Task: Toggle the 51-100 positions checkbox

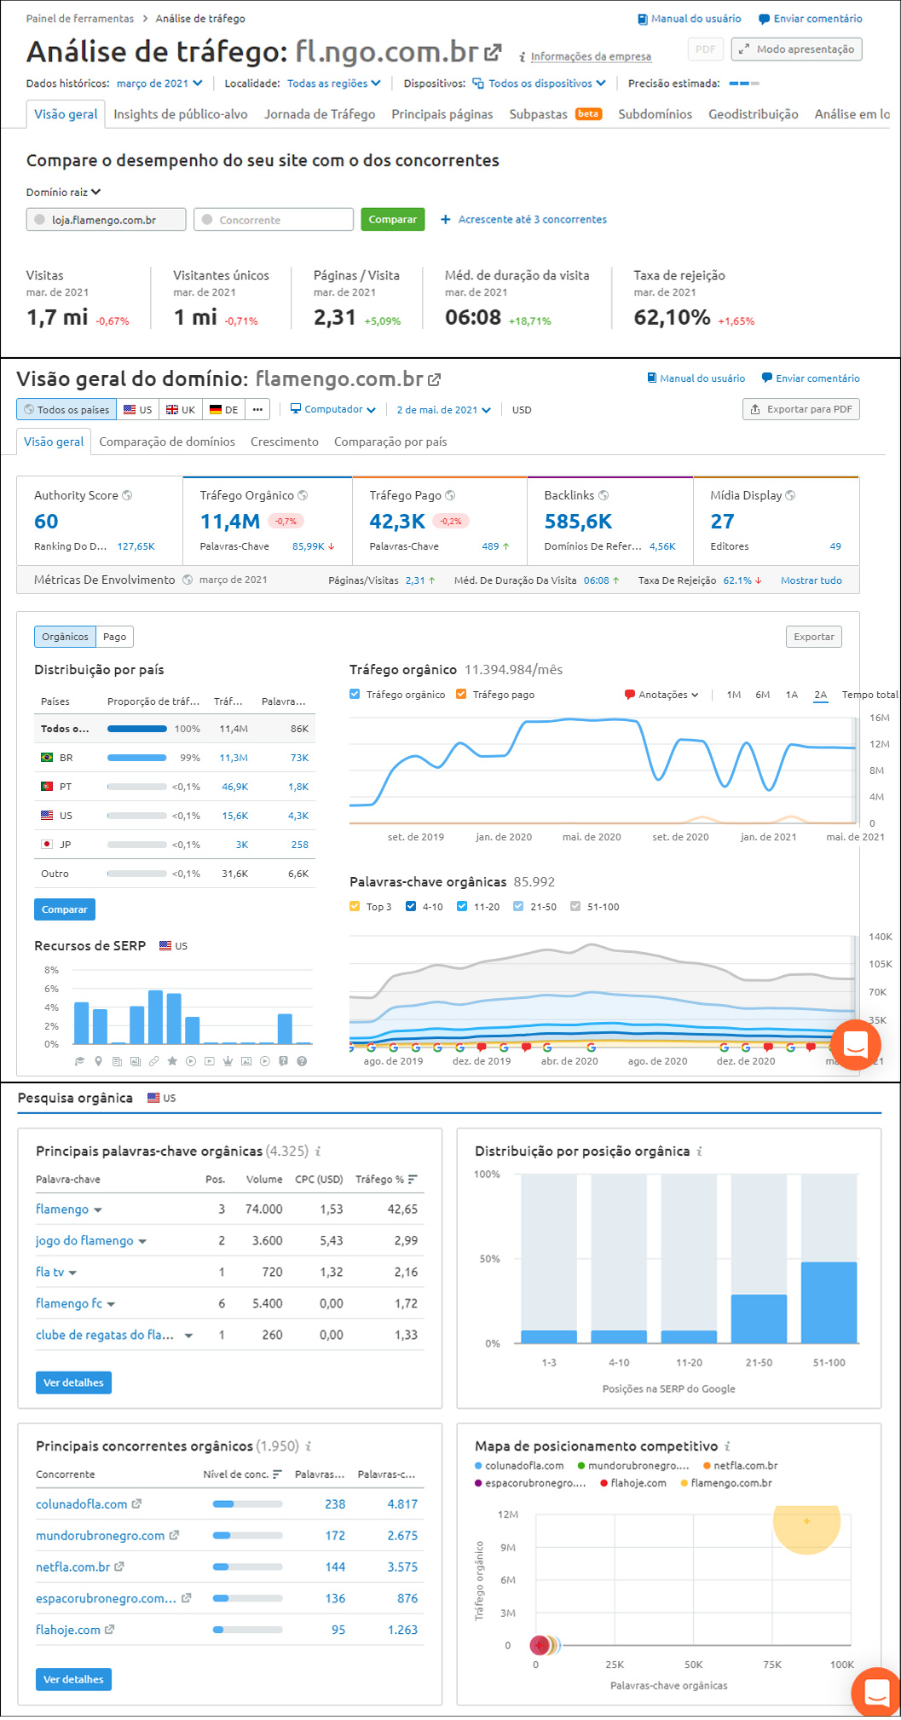Action: pyautogui.click(x=575, y=906)
